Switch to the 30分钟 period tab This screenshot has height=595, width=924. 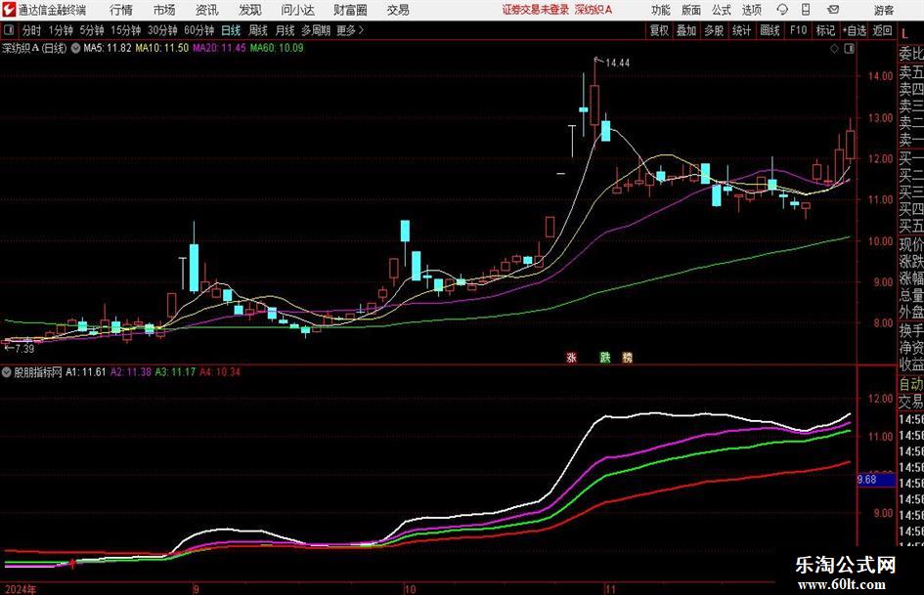pos(162,30)
